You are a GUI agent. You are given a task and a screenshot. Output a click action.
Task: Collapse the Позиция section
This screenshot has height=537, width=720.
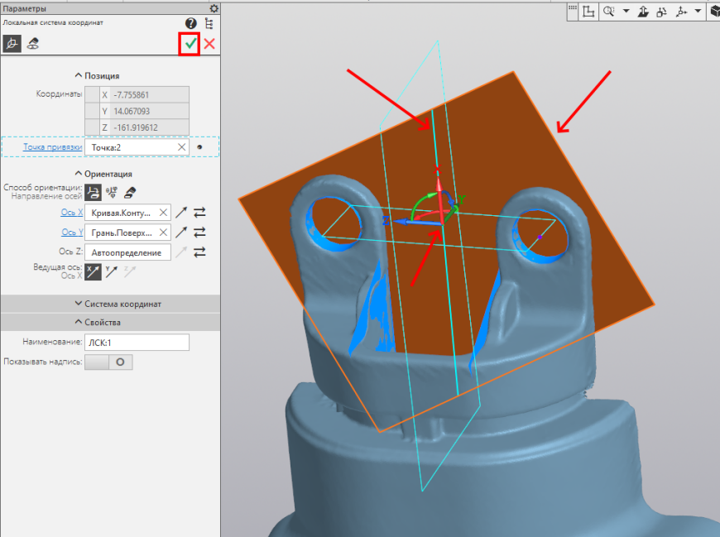(x=97, y=76)
